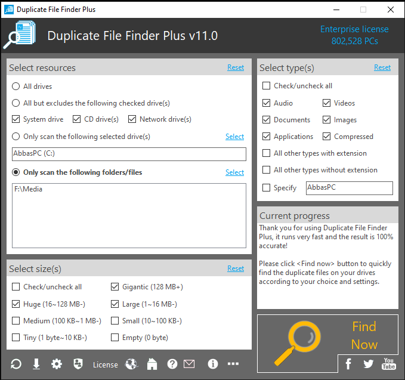
Task: Click the info about icon
Action: pos(213,364)
